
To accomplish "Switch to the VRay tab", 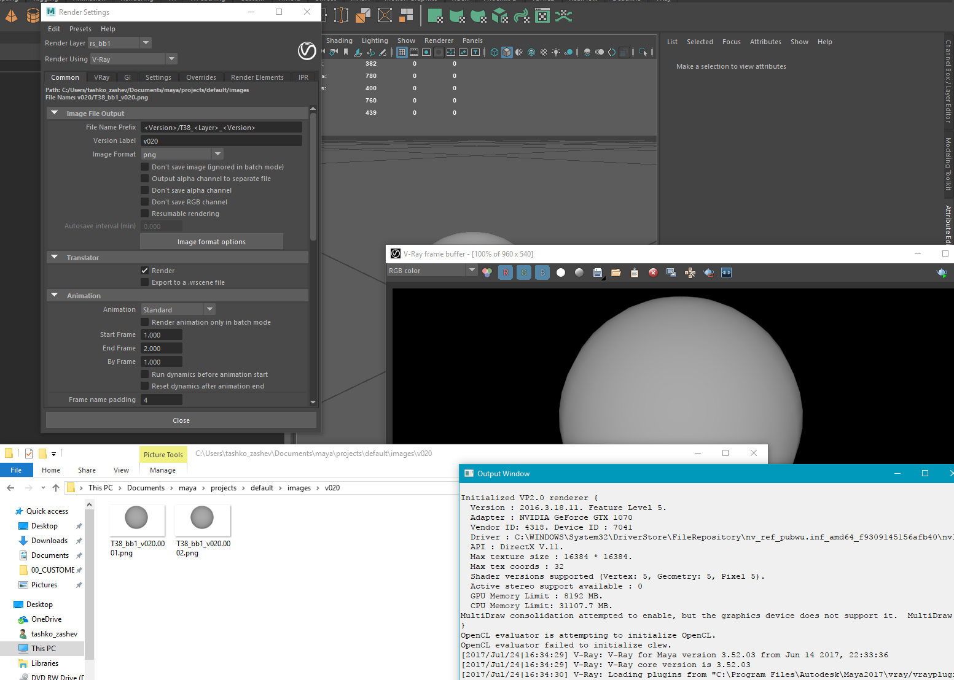I will [101, 77].
